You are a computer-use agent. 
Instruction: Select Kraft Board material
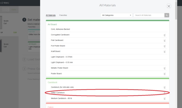(109, 51)
